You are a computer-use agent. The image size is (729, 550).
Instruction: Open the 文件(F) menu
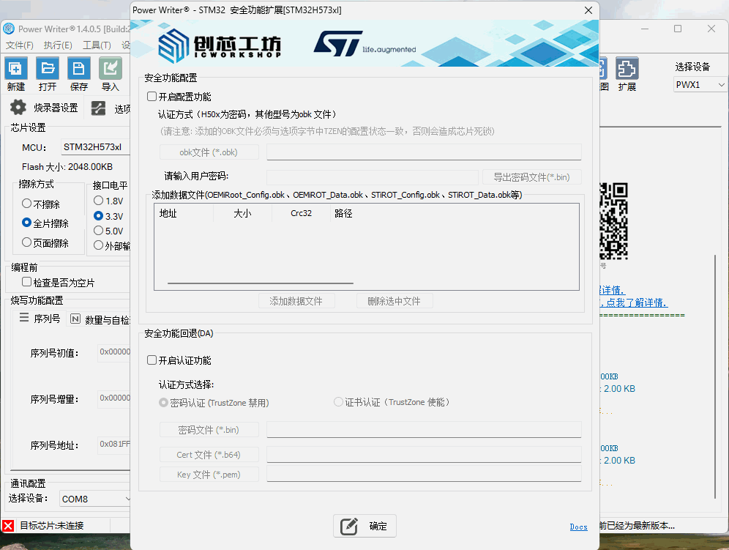pos(19,45)
